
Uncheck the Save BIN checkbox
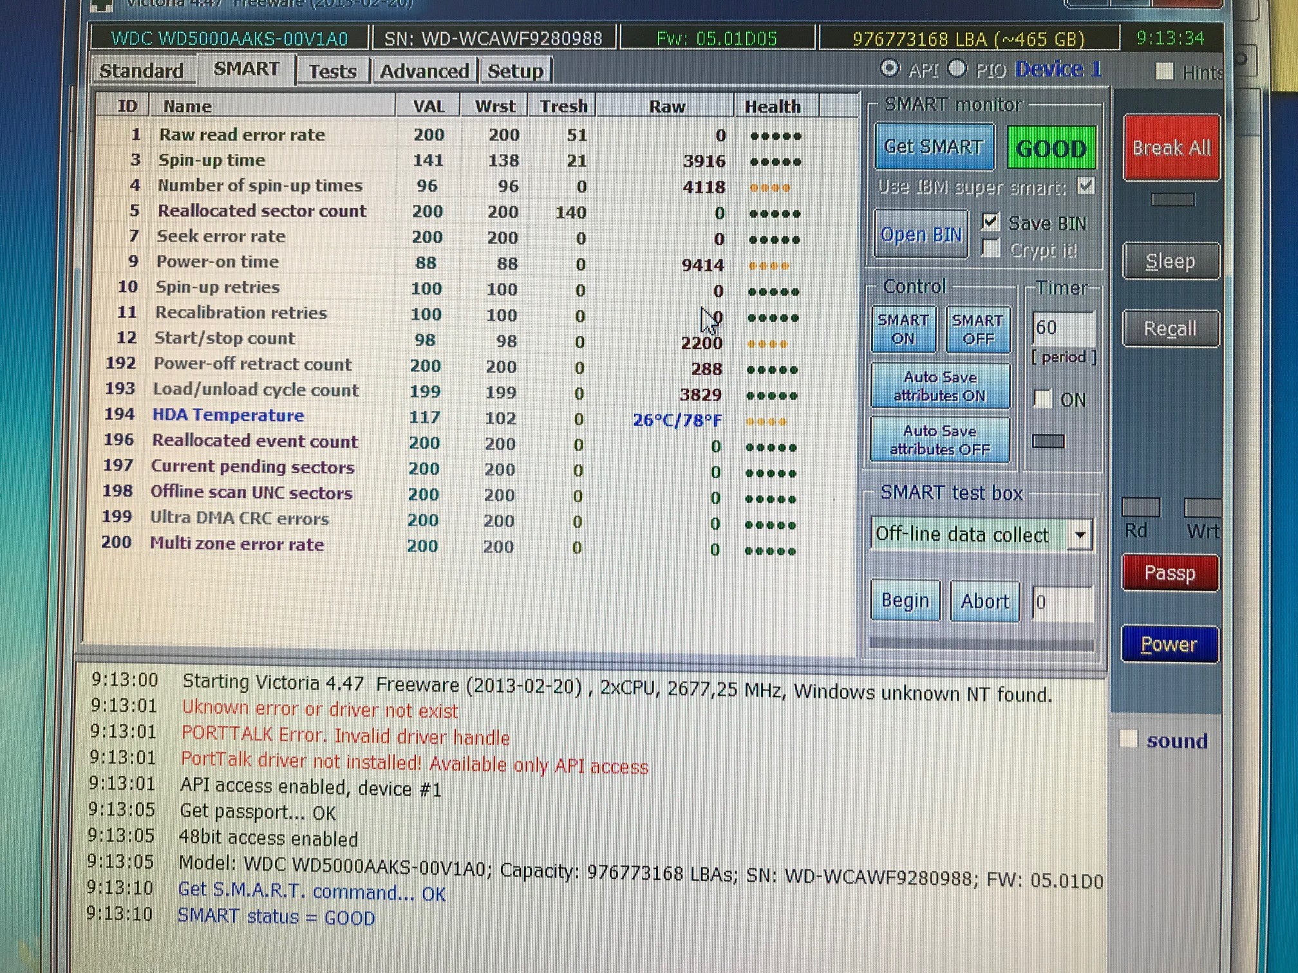tap(990, 222)
